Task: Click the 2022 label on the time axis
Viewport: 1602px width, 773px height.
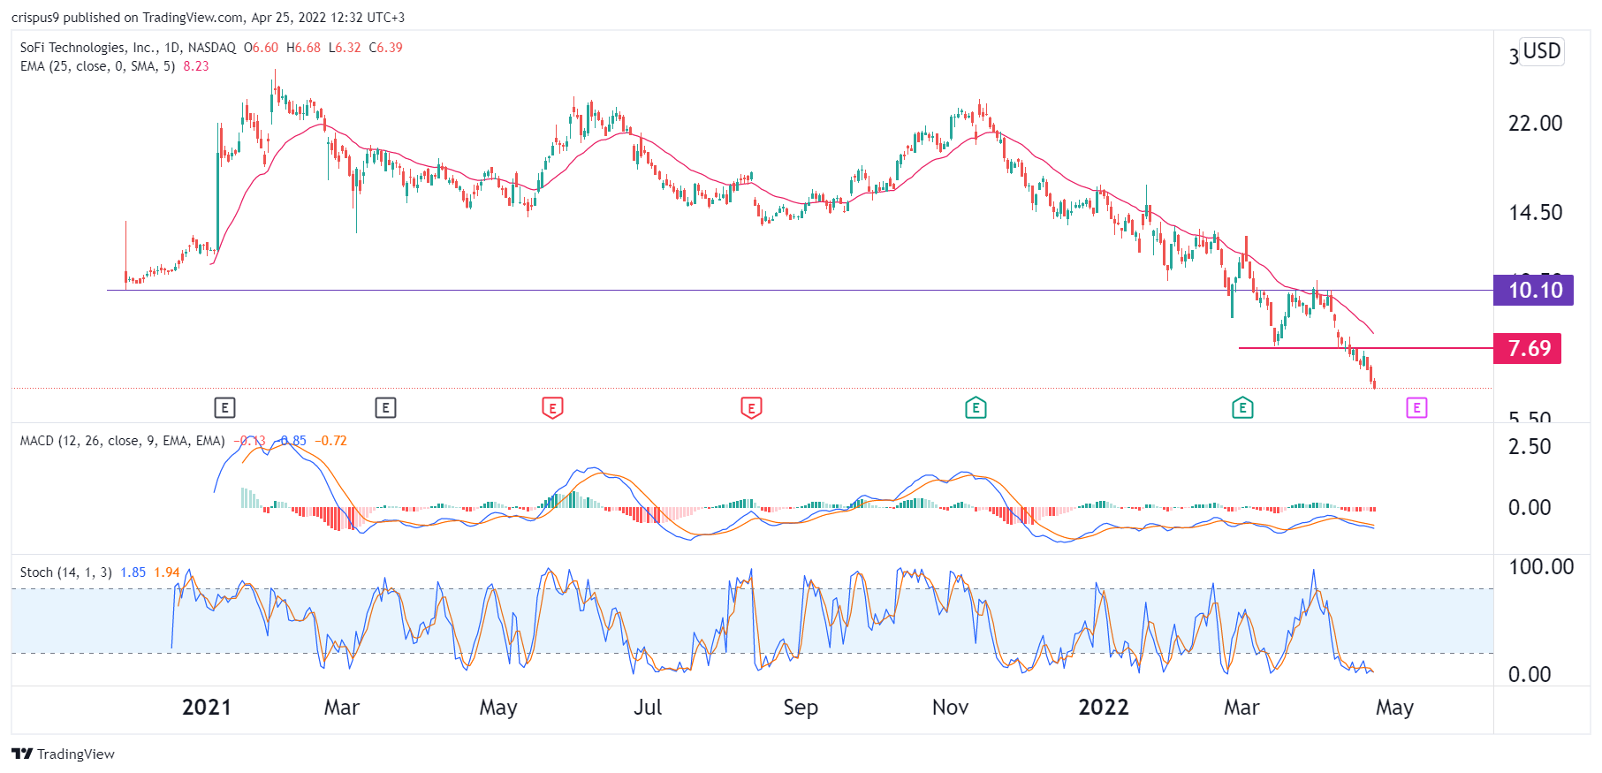Action: [1104, 708]
